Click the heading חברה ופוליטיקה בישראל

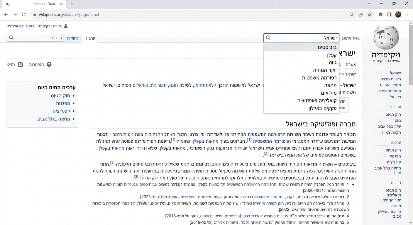tap(321, 124)
